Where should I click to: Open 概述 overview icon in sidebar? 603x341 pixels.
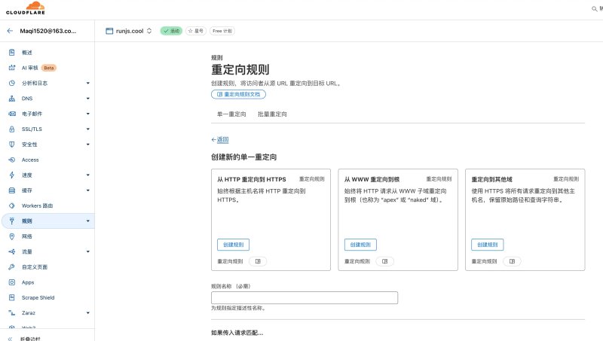[12, 52]
